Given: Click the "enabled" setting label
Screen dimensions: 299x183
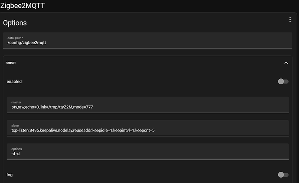Looking at the screenshot, I should [x=14, y=81].
